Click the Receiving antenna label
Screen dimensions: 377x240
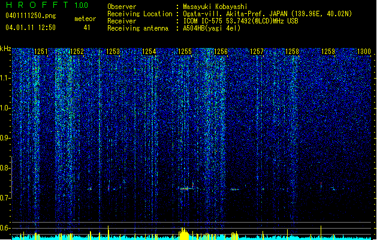[x=138, y=28]
